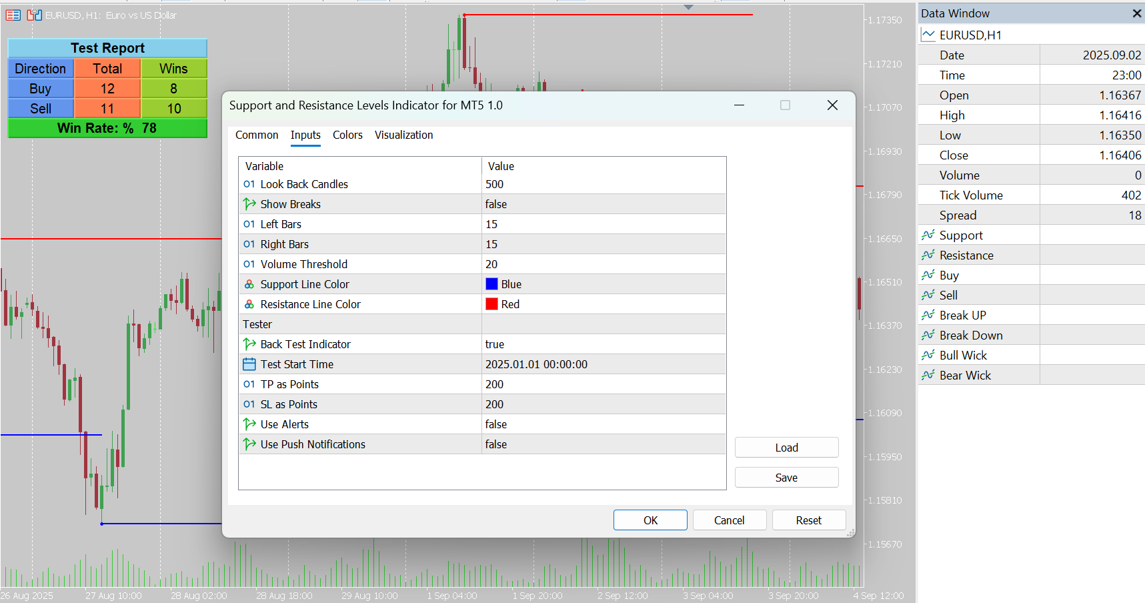Select the Inputs tab

tap(305, 135)
